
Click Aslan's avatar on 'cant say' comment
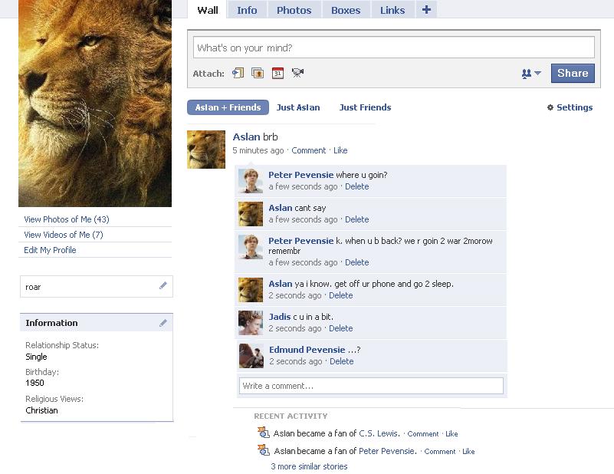(251, 214)
